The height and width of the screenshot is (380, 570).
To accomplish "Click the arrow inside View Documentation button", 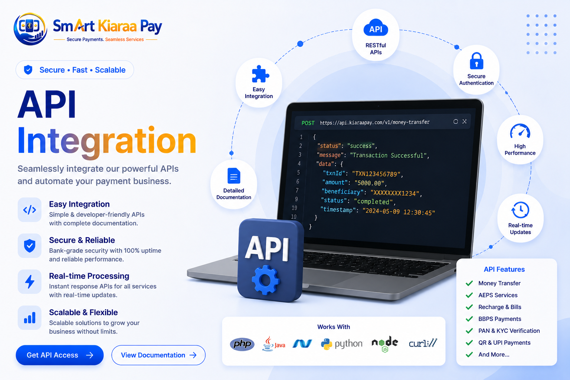I will 193,355.
